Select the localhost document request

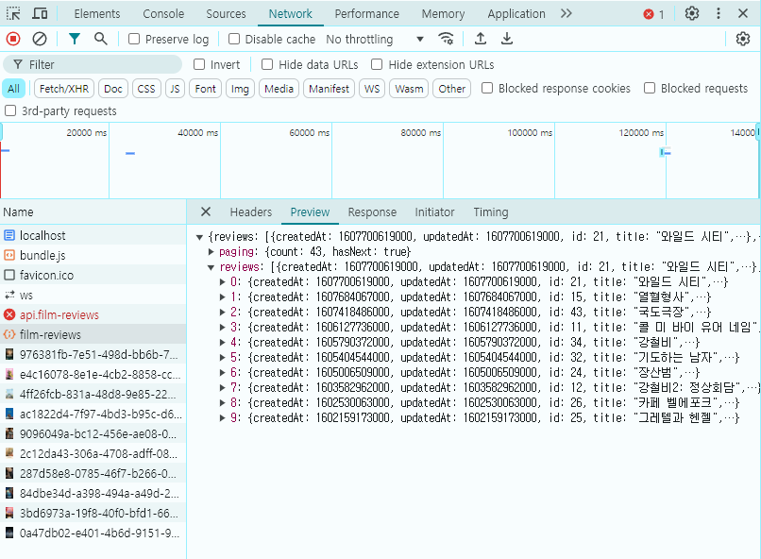coord(93,235)
